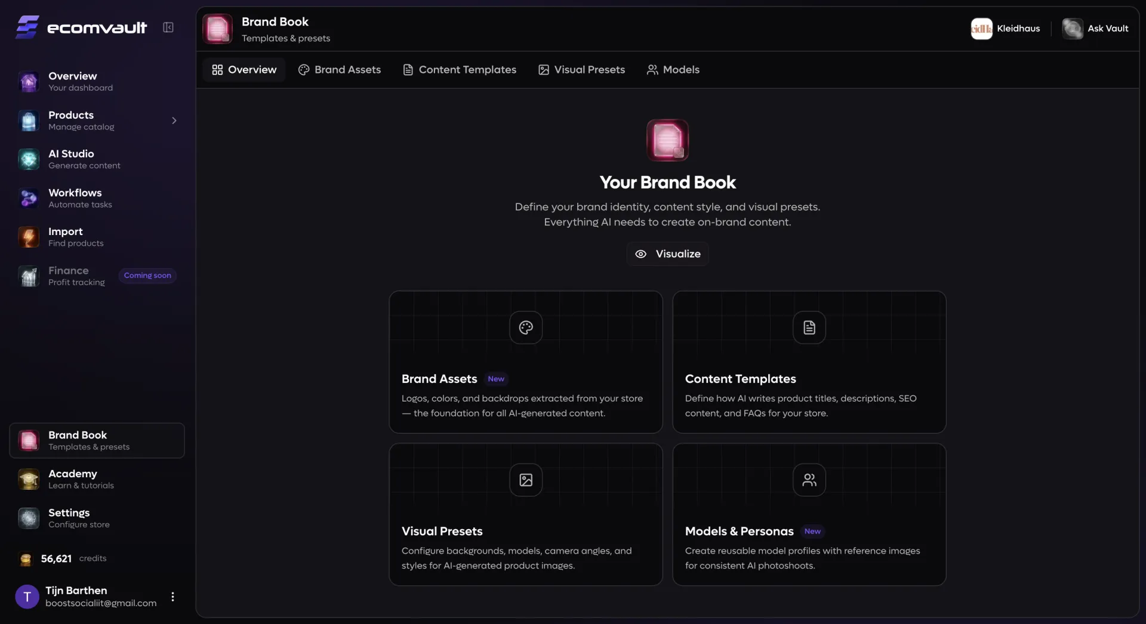Open the AI Studio sidebar icon
Image resolution: width=1146 pixels, height=624 pixels.
click(29, 159)
